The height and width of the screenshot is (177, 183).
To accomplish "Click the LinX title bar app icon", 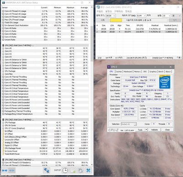I will (x=98, y=7).
